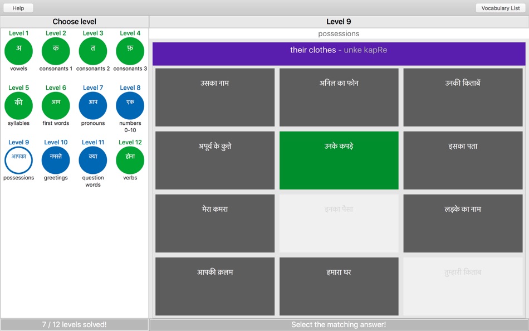Select the Level 6 first words circle

pos(56,106)
